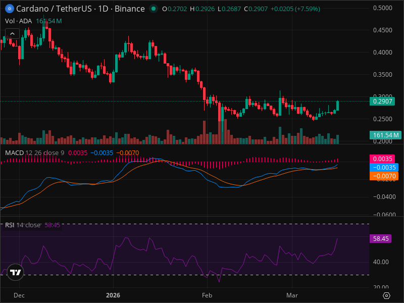Click the current price label 0.2907
The width and height of the screenshot is (404, 303).
[382, 102]
